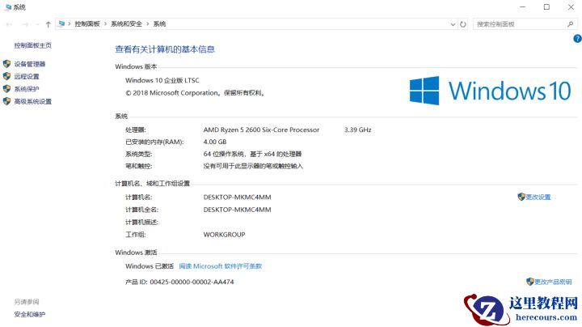Click shield icon next to 更改产品密钥

[x=530, y=282]
